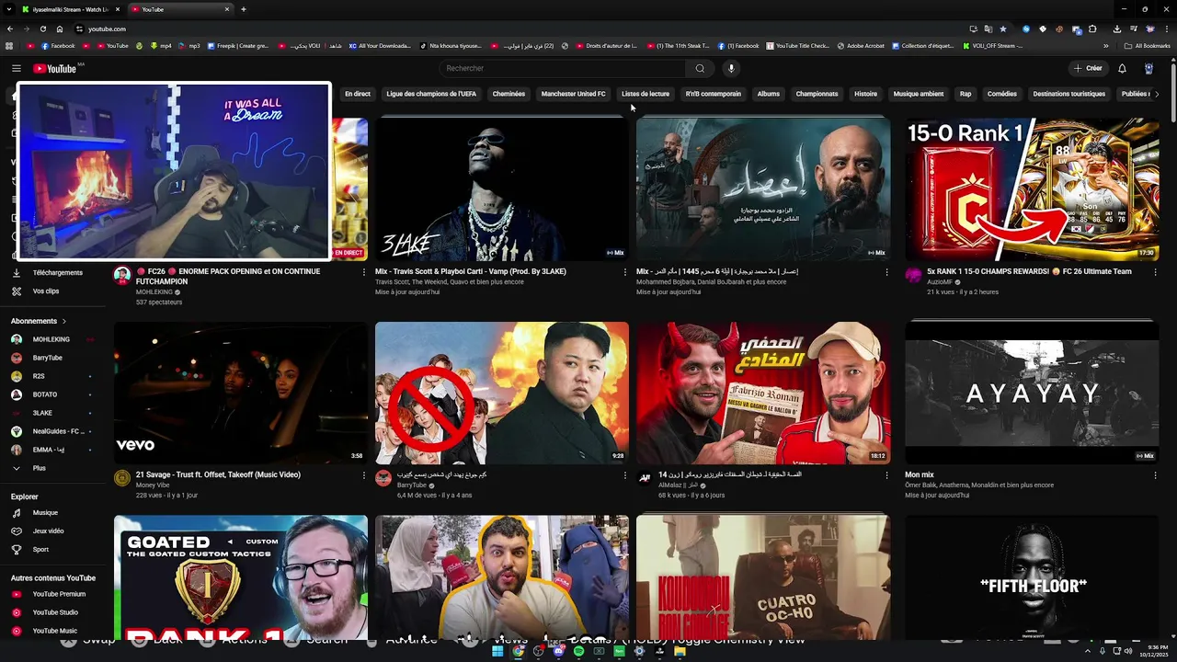
Task: Open Discord from the taskbar
Action: tap(558, 651)
